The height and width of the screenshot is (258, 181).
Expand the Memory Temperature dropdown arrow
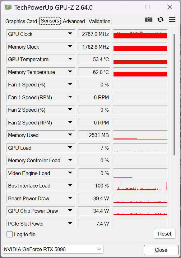point(70,72)
